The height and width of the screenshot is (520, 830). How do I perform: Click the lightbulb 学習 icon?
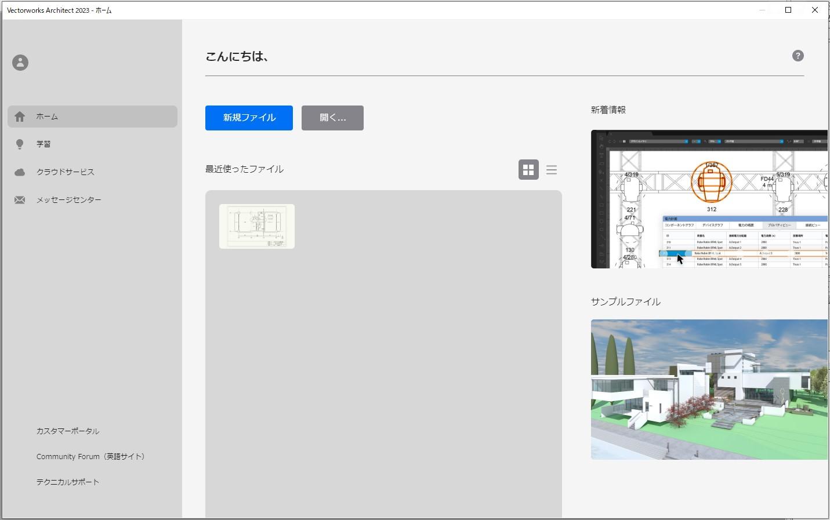click(20, 144)
